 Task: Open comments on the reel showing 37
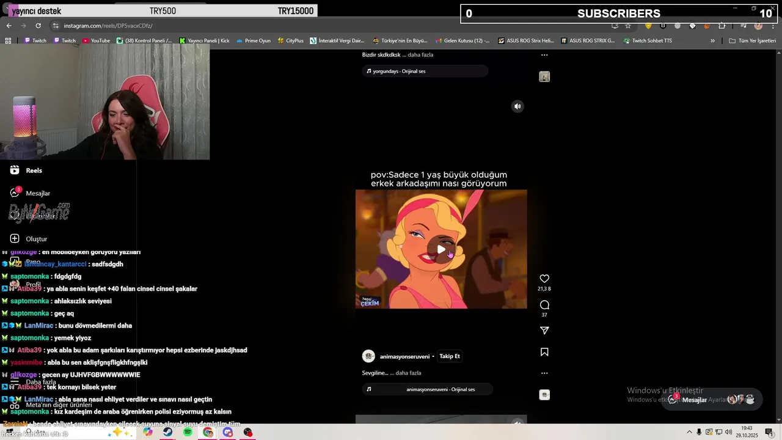[544, 305]
